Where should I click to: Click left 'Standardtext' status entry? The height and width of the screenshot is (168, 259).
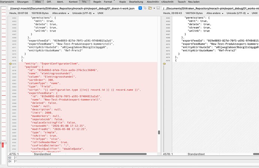42,154
